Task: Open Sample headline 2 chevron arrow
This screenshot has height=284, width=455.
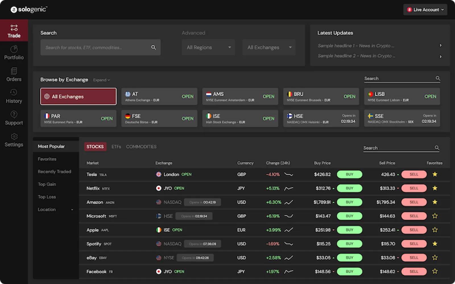Action: click(x=440, y=57)
